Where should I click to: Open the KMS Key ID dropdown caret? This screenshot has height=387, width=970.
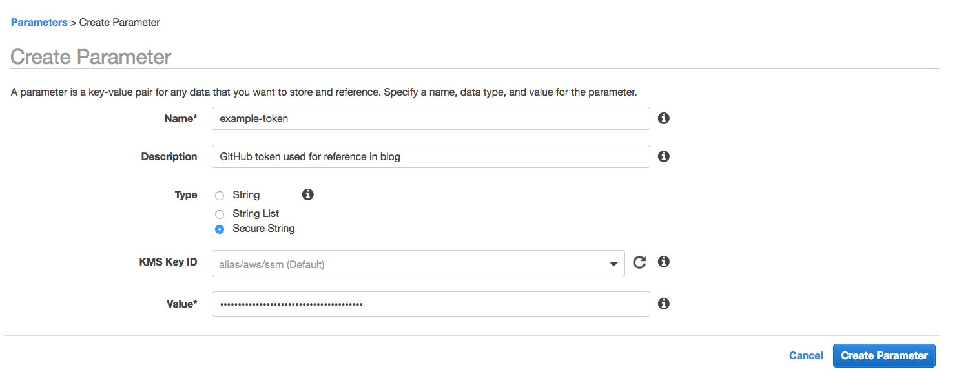tap(614, 264)
